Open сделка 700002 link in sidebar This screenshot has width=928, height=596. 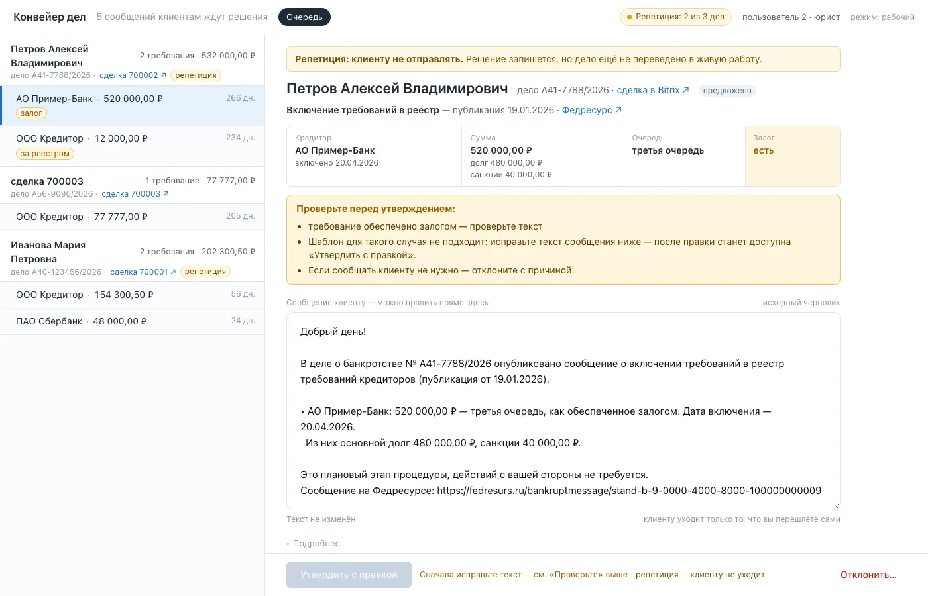[133, 75]
